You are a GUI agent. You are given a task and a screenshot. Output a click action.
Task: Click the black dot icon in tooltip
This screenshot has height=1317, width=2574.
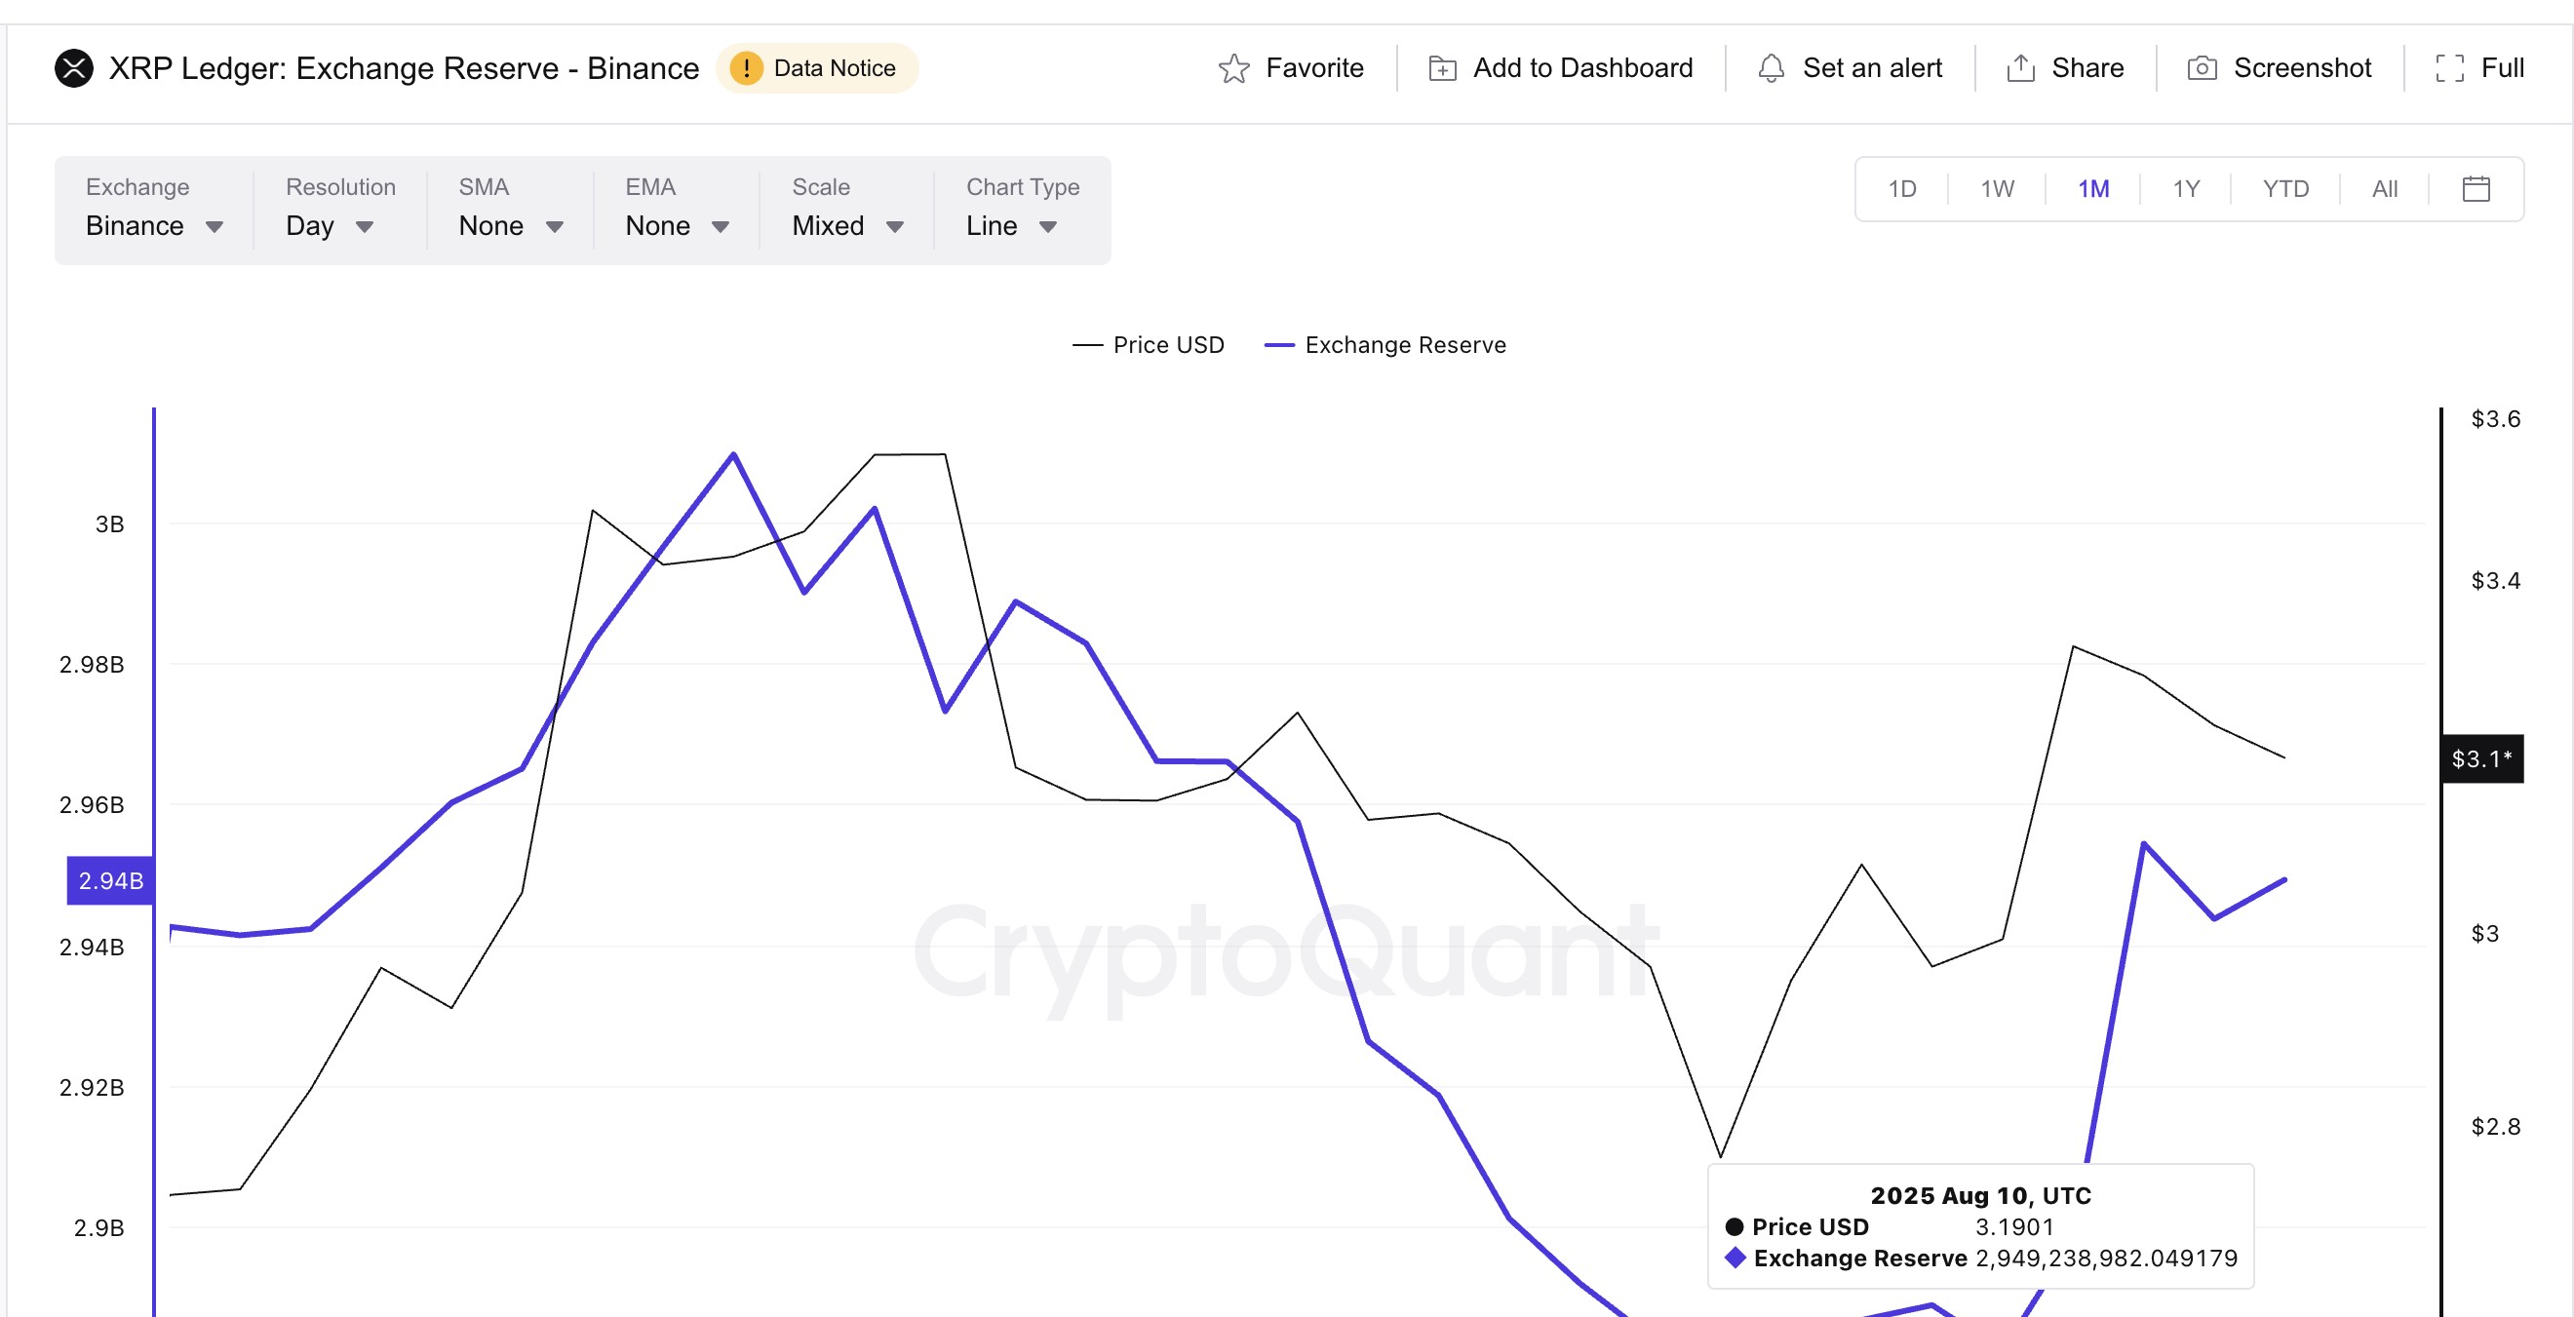click(x=1735, y=1226)
